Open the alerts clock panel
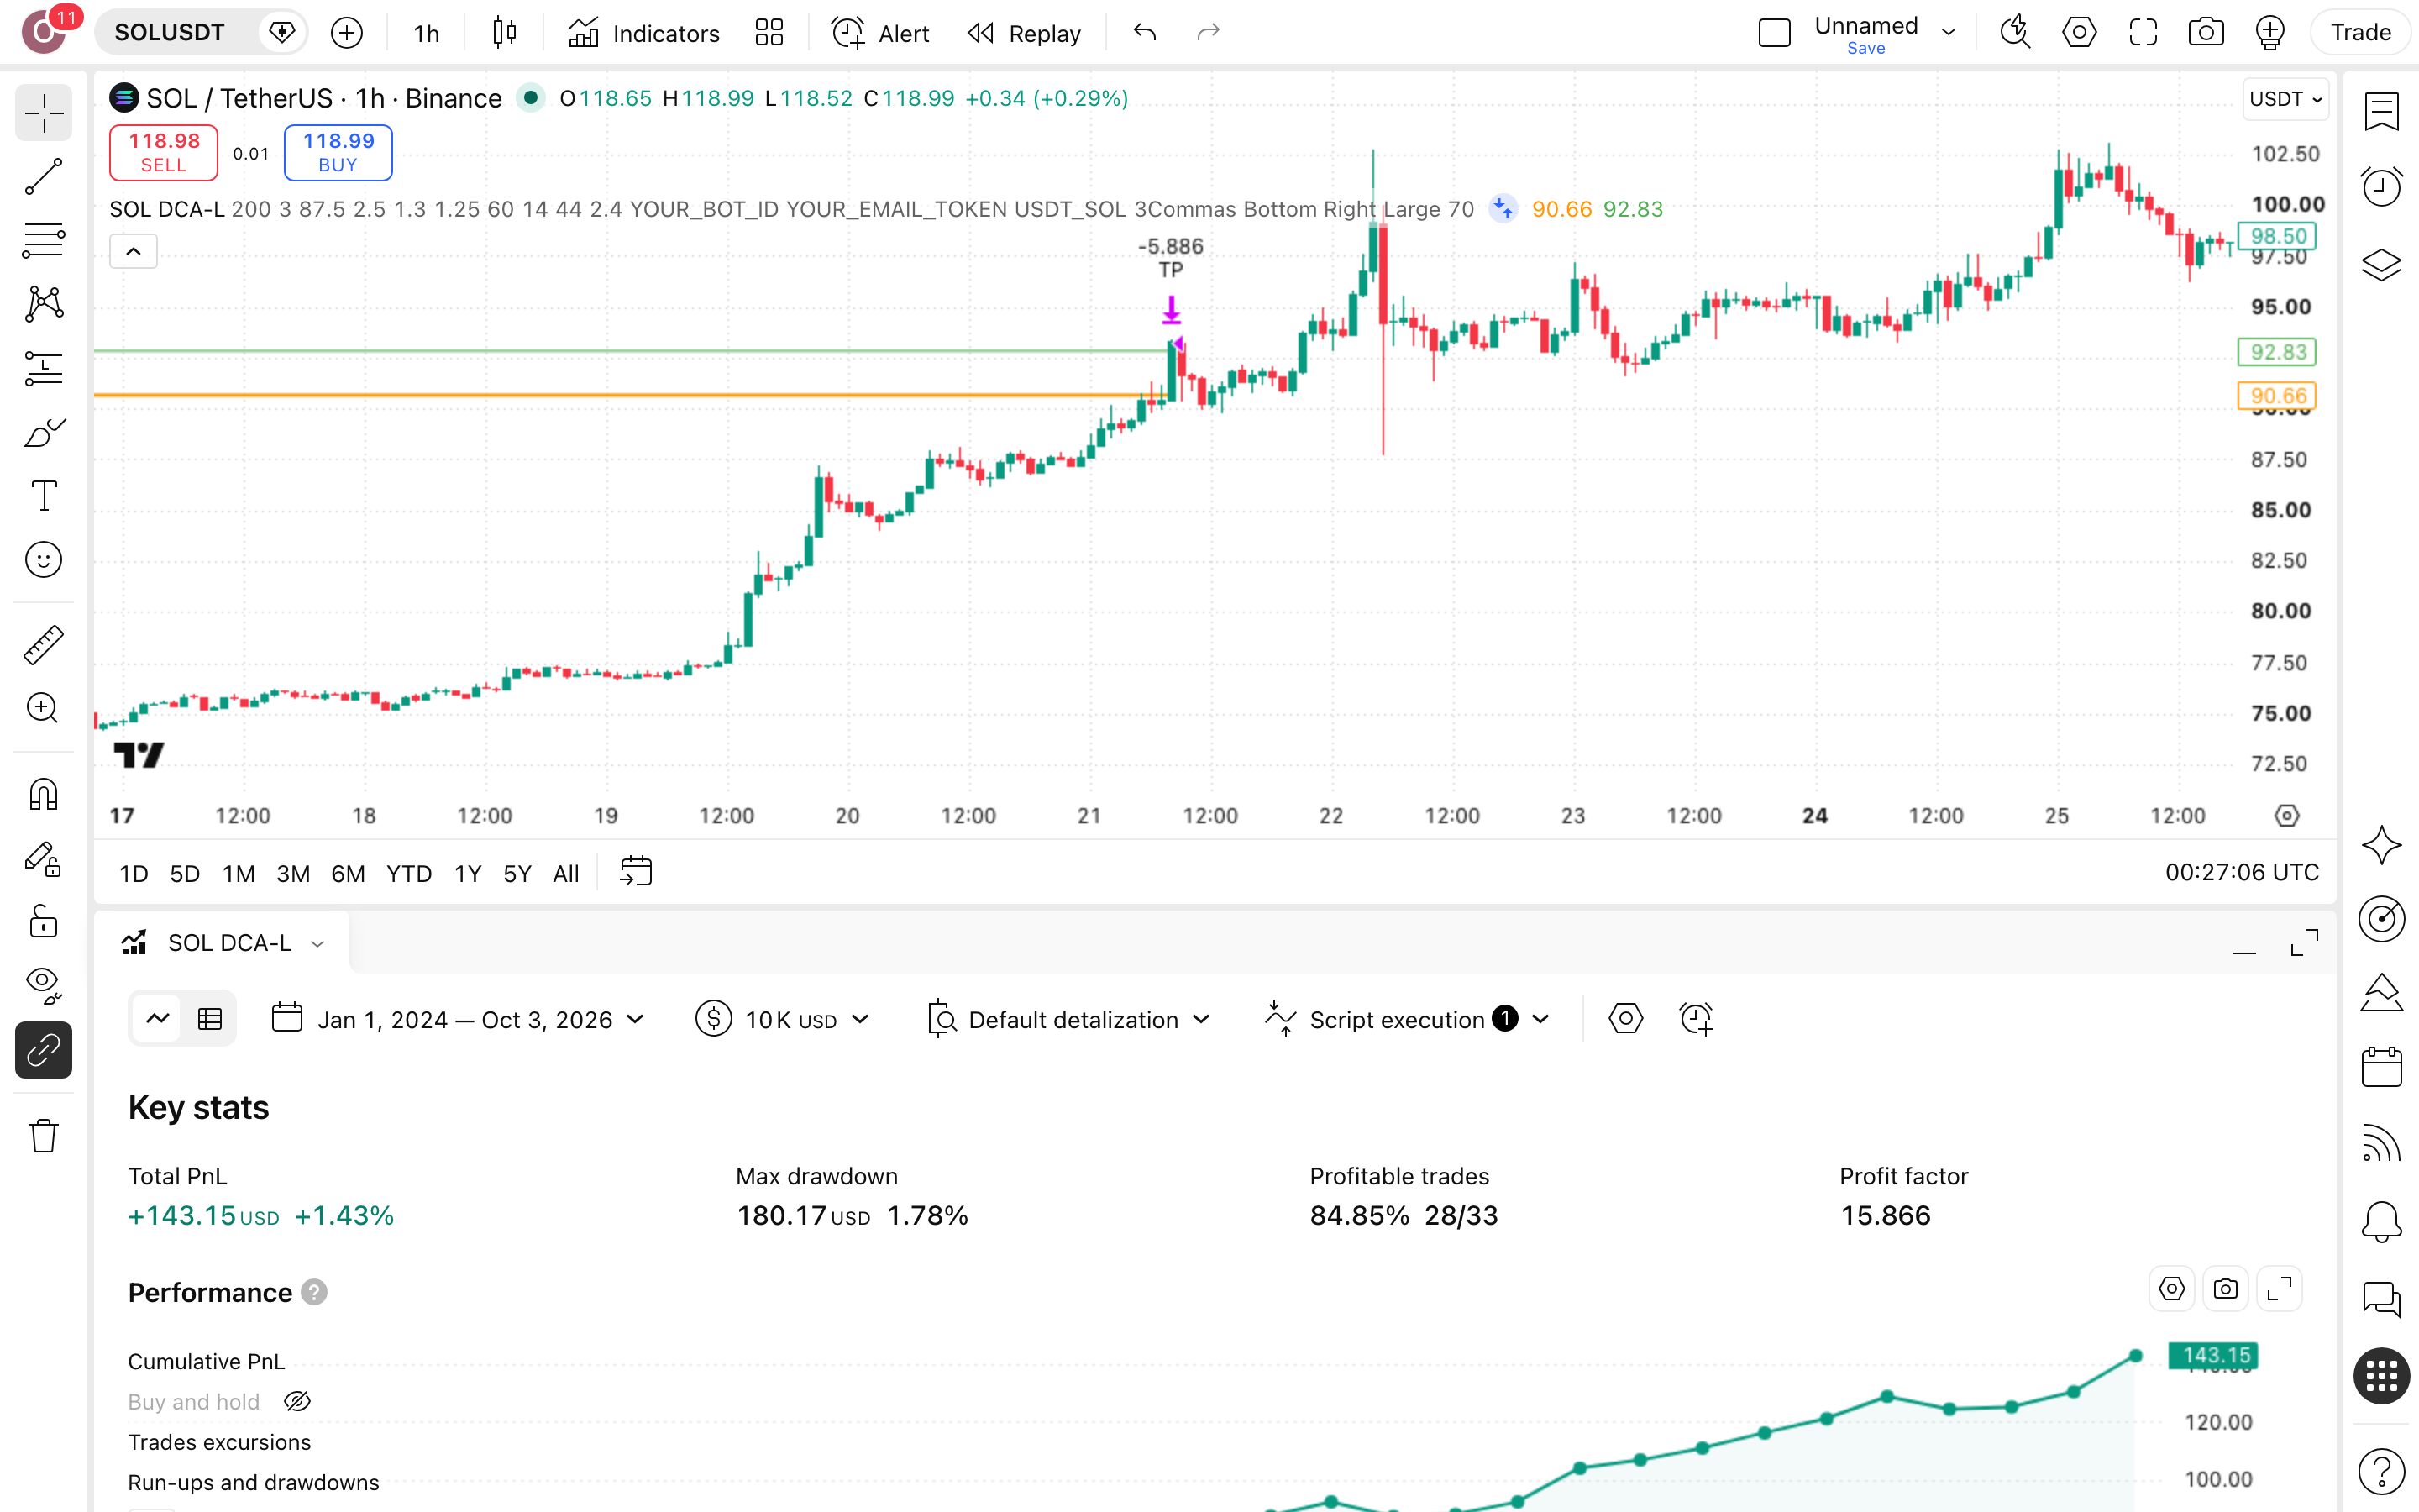2419x1512 pixels. tap(2381, 187)
